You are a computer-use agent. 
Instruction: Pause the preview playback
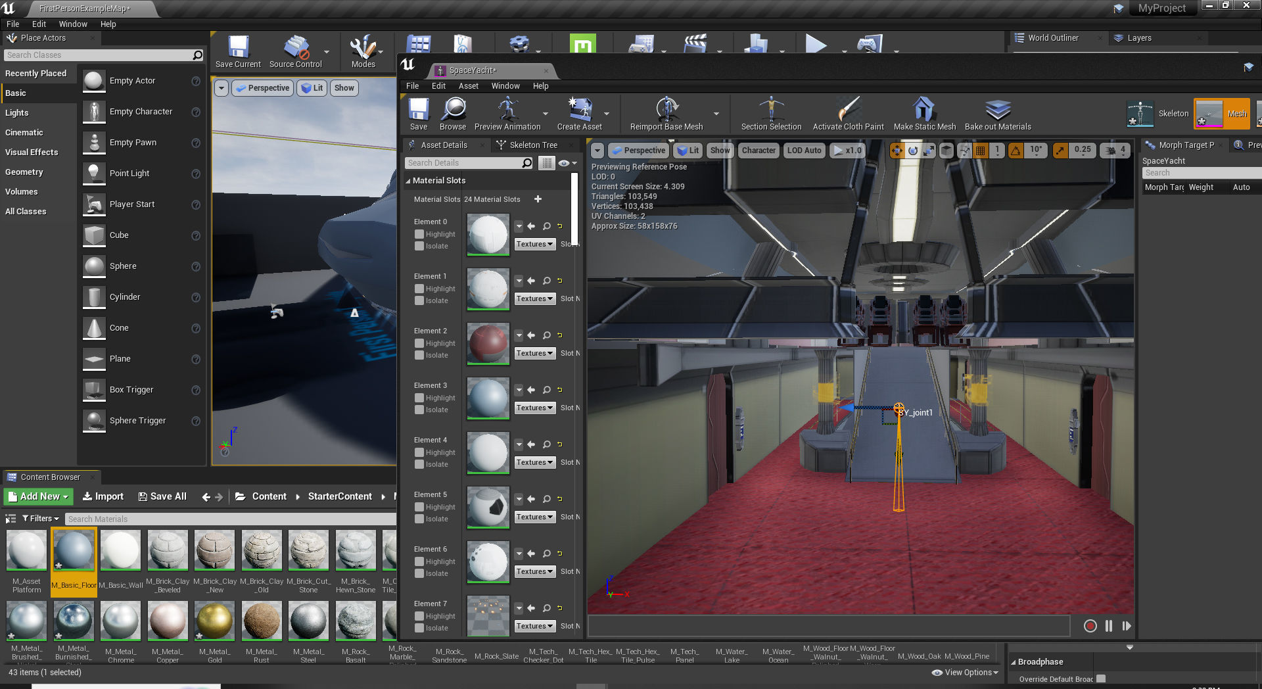click(1109, 626)
